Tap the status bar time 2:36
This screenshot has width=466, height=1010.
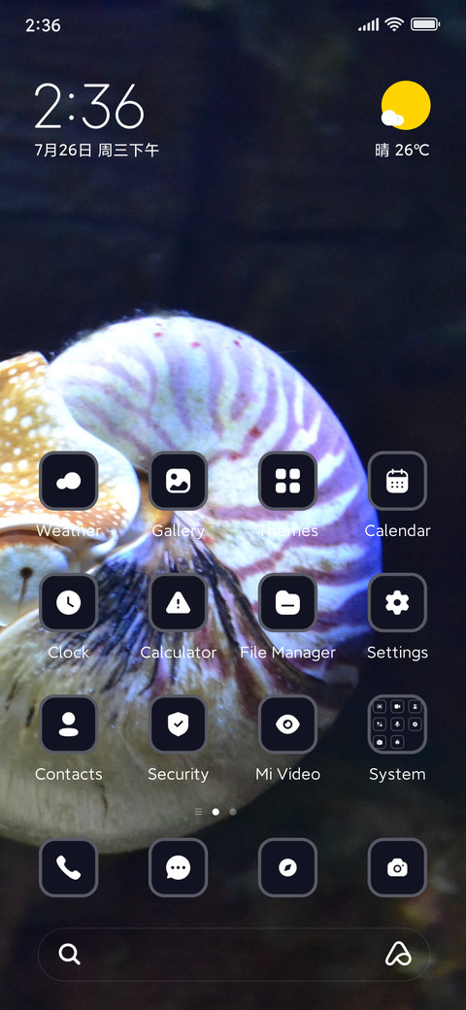coord(43,26)
